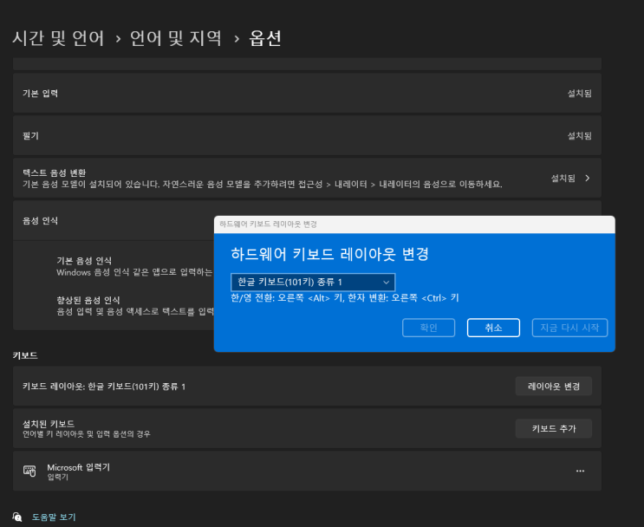Click the 키보드 추가 button

tap(553, 428)
